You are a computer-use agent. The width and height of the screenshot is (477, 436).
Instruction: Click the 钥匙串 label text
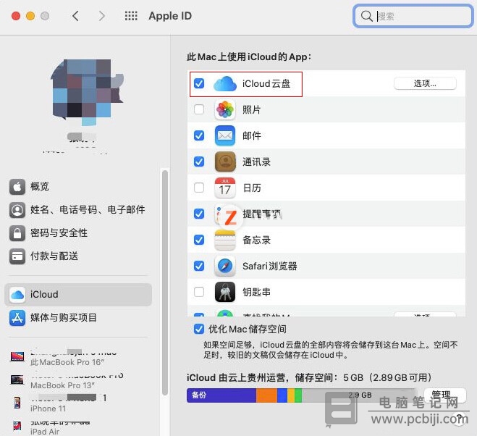point(256,292)
